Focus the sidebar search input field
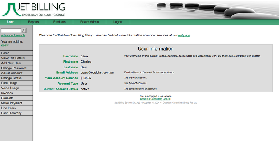279x141 pixels. coord(11,31)
